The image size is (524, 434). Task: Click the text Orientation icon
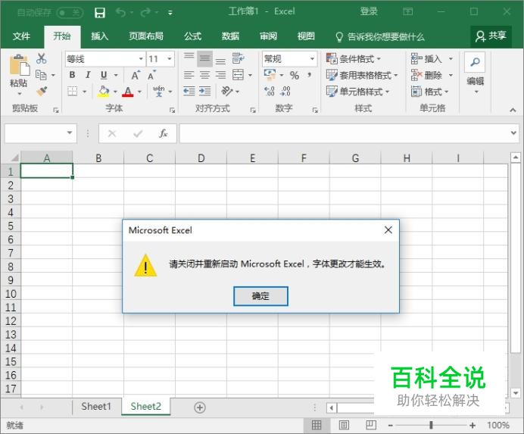point(227,91)
